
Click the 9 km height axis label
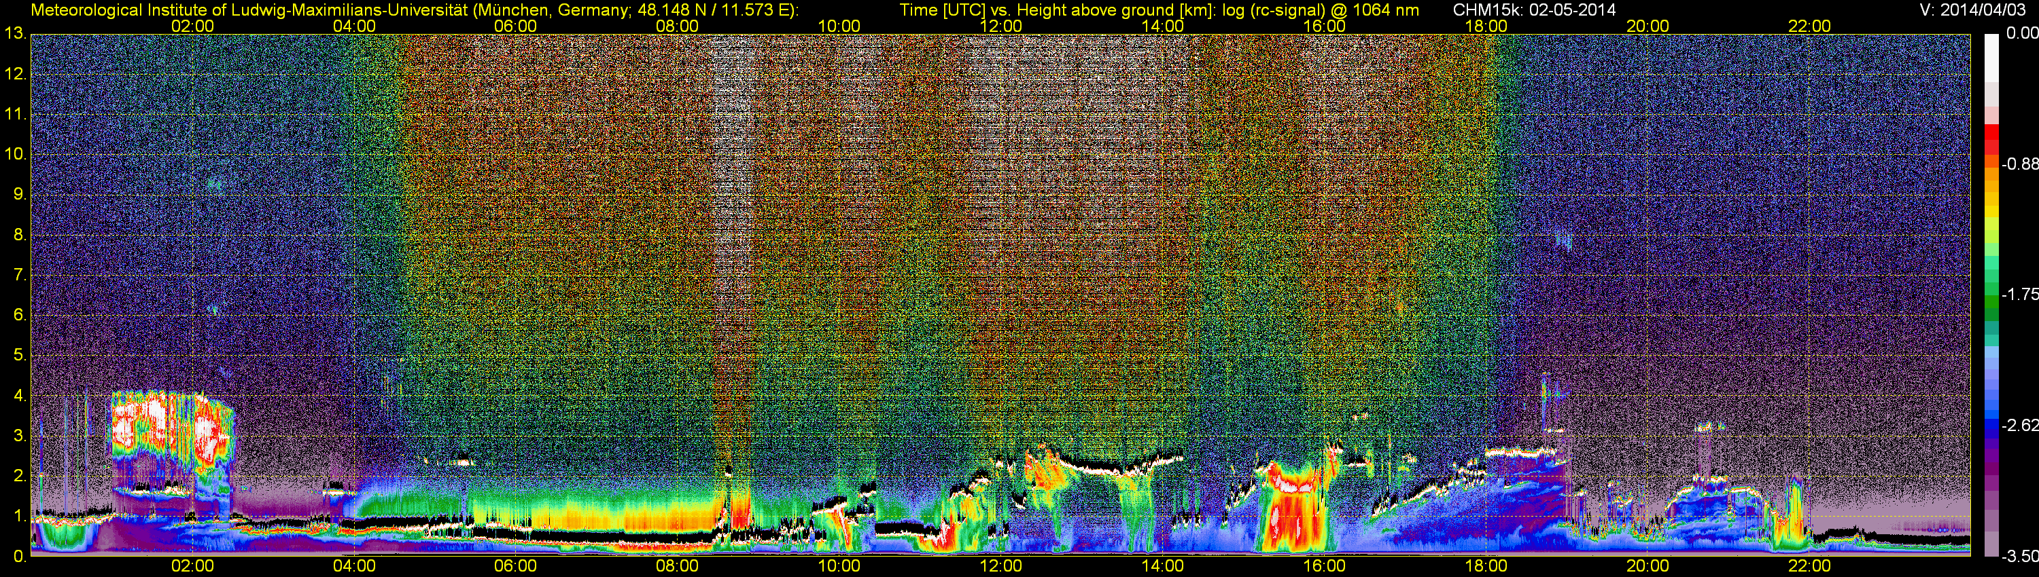20,194
